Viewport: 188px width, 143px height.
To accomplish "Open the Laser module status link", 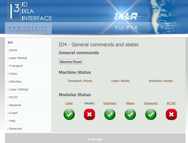I will (69, 103).
